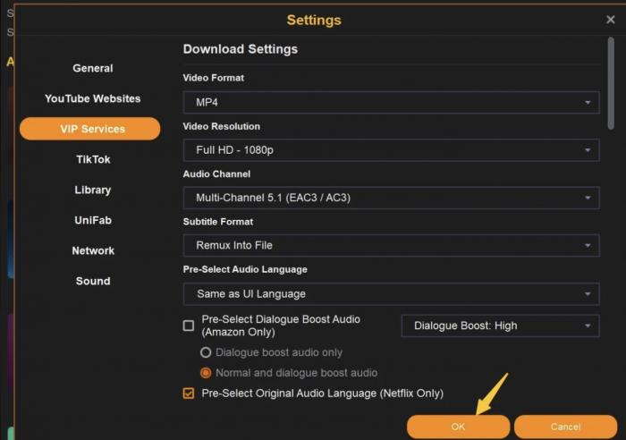Uncheck Pre-Select Original Audio Language checkbox
626x440 pixels.
pyautogui.click(x=189, y=393)
